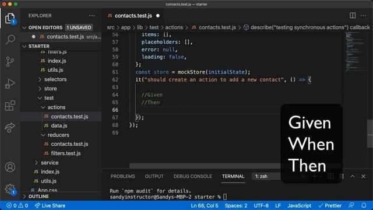Click line number 63 in gutter
Screen dimensions: 373x210
(x=115, y=87)
